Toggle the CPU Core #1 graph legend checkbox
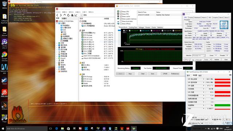Viewport: 233px width, 131px height. tap(130, 31)
